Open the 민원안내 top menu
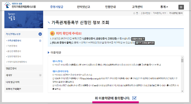 110,7
